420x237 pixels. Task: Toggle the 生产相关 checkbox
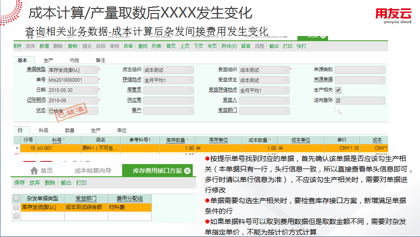[338, 90]
